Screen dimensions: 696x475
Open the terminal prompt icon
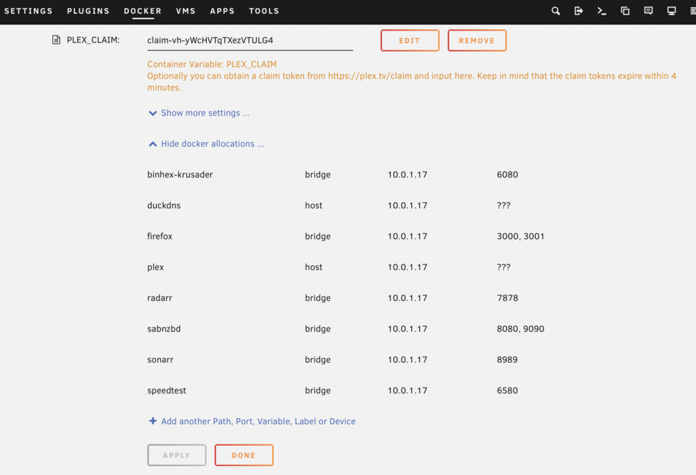coord(601,10)
